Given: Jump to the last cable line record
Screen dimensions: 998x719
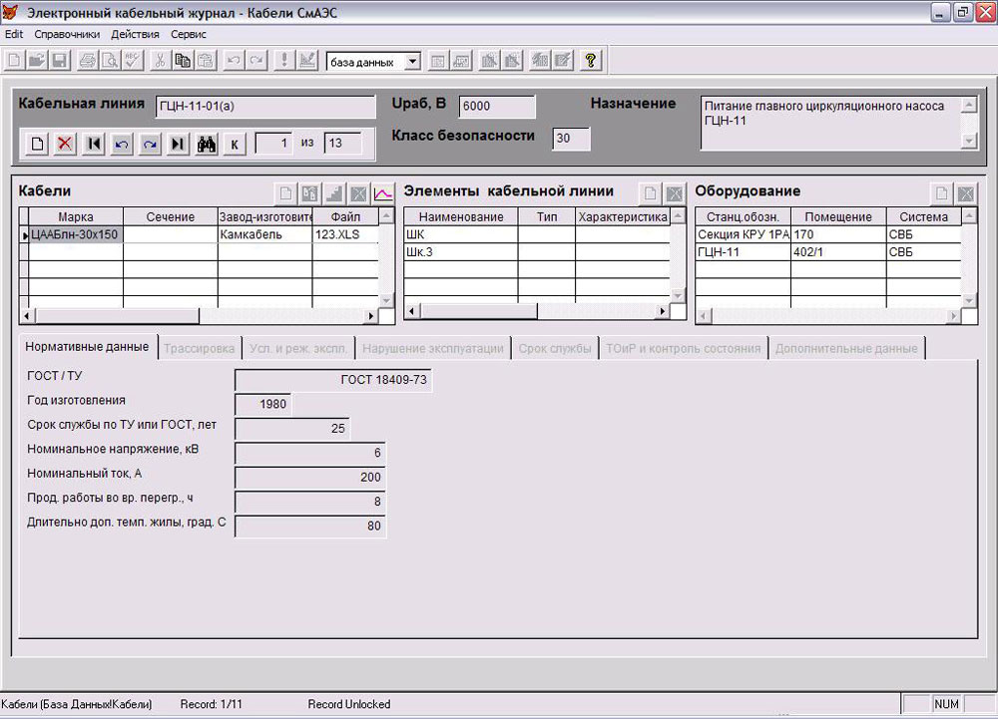Looking at the screenshot, I should coord(178,144).
